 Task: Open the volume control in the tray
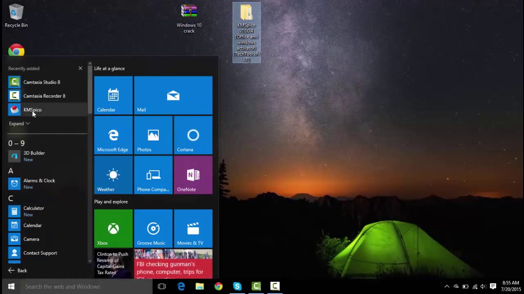click(x=483, y=286)
